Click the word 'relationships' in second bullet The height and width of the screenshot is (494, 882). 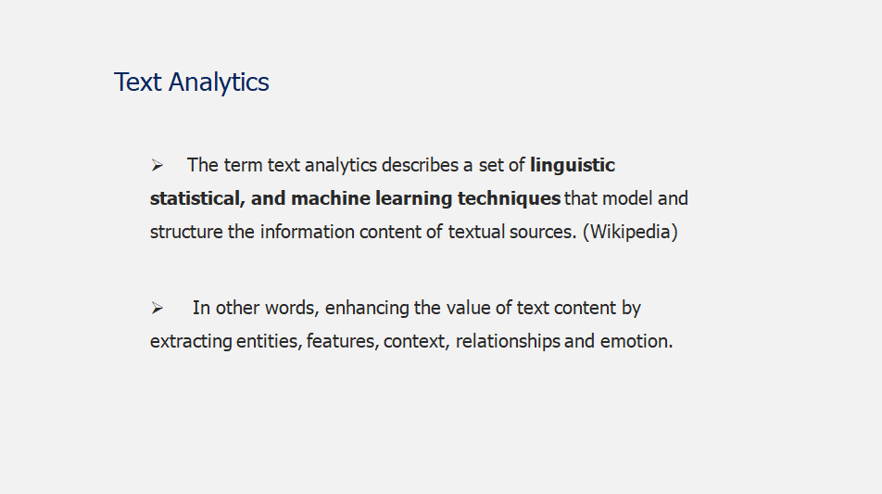(x=508, y=341)
